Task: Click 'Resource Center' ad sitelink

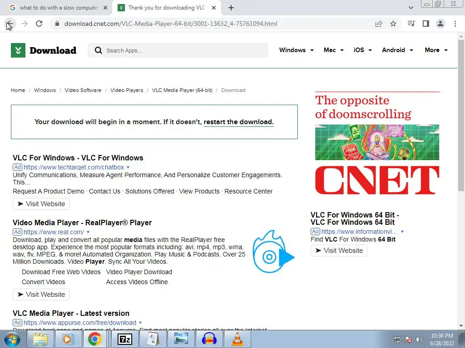Action: [248, 191]
